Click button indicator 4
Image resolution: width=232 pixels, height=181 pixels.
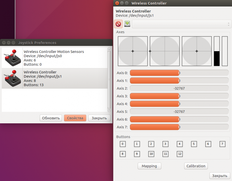pos(180,144)
